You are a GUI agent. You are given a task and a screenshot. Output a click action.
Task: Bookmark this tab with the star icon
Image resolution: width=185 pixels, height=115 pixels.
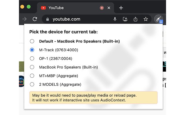145,19
